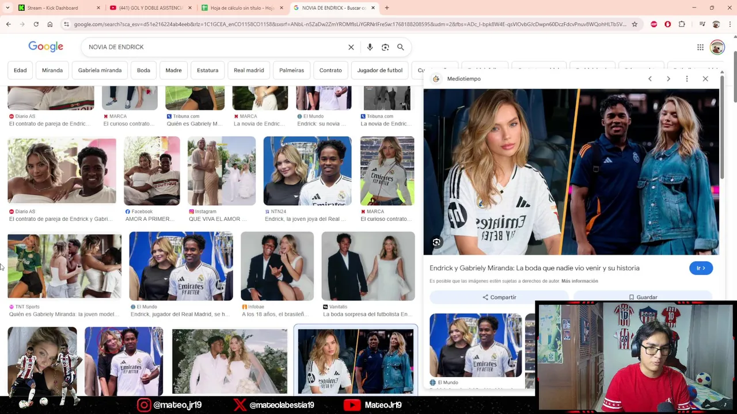
Task: Open the Más información link
Action: tap(580, 281)
